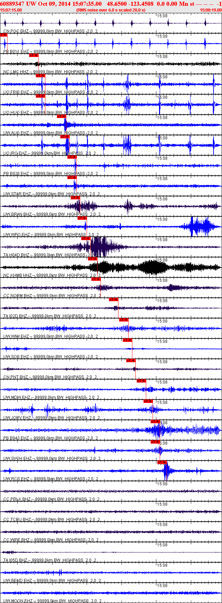222x603 pixels.
Task: Click the event ID 60889347 in the header
Action: [x=12, y=4]
